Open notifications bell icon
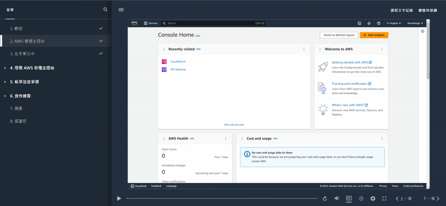446x206 pixels. coord(369,23)
